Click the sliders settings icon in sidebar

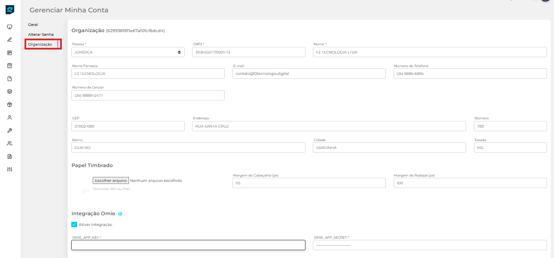[x=10, y=169]
